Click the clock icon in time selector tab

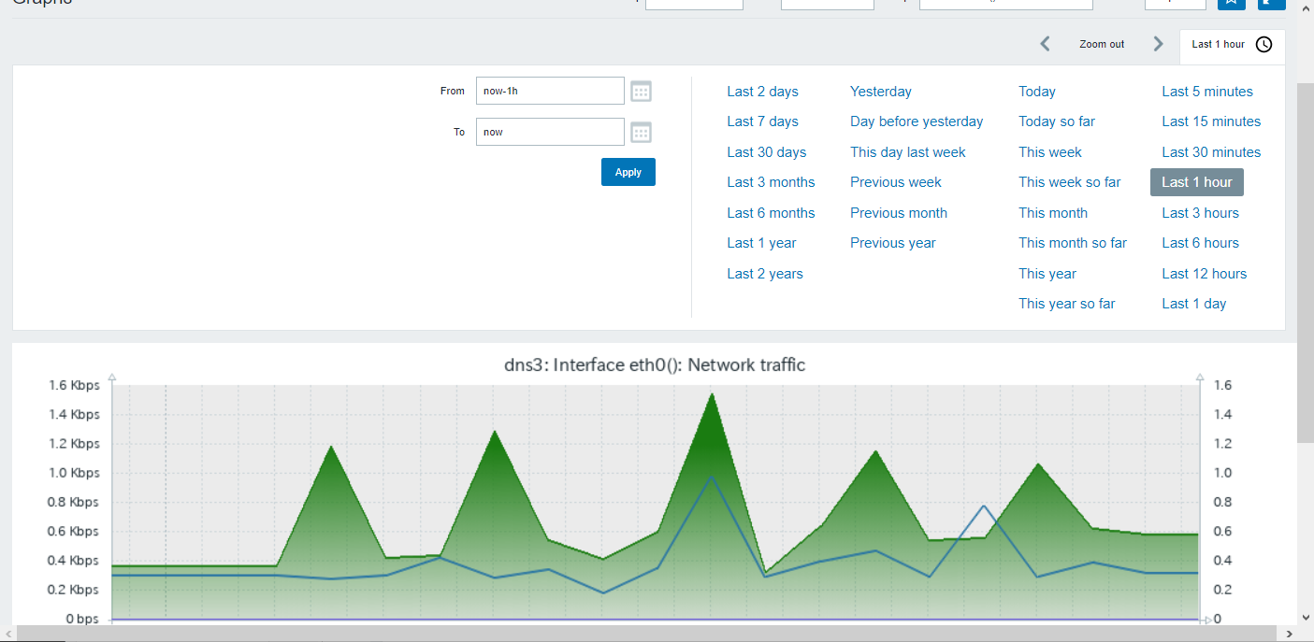pos(1263,45)
